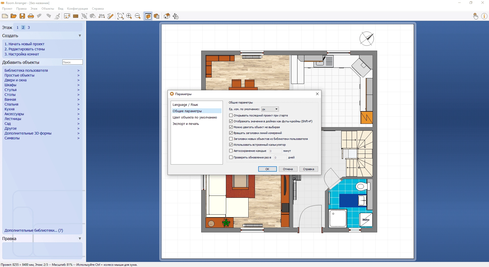Open the Проект menu
This screenshot has width=489, height=267.
pos(7,9)
